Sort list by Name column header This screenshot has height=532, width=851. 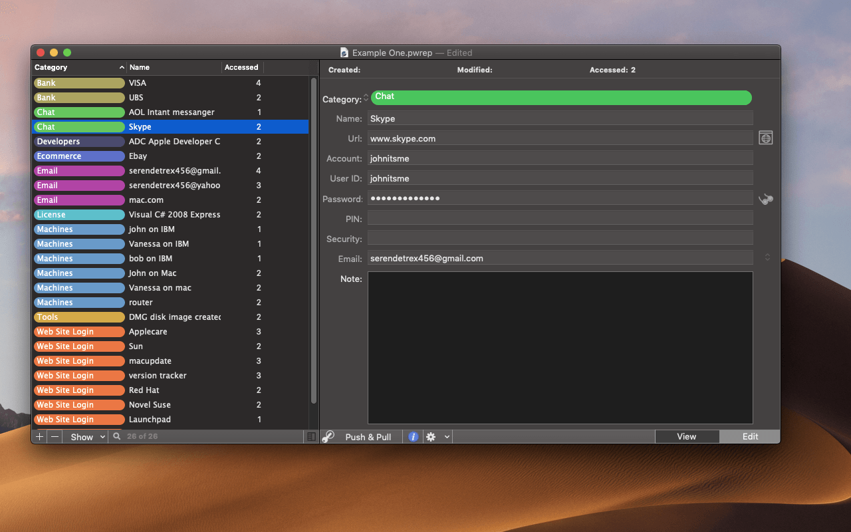173,67
